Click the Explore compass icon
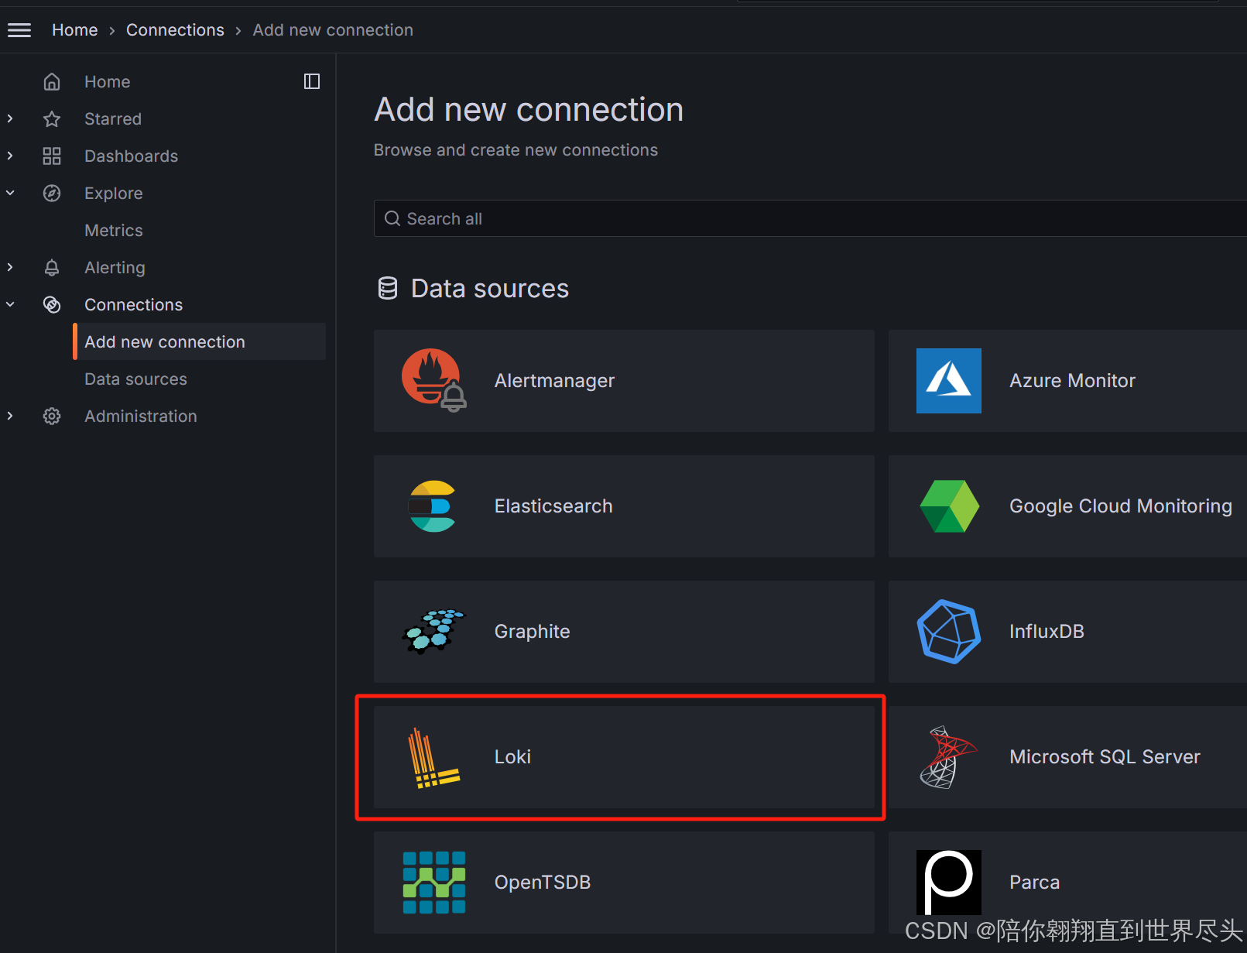The height and width of the screenshot is (953, 1247). click(52, 194)
